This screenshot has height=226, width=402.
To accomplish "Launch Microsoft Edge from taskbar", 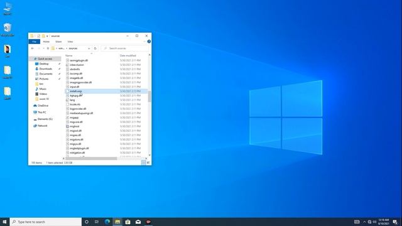I will coord(107,222).
